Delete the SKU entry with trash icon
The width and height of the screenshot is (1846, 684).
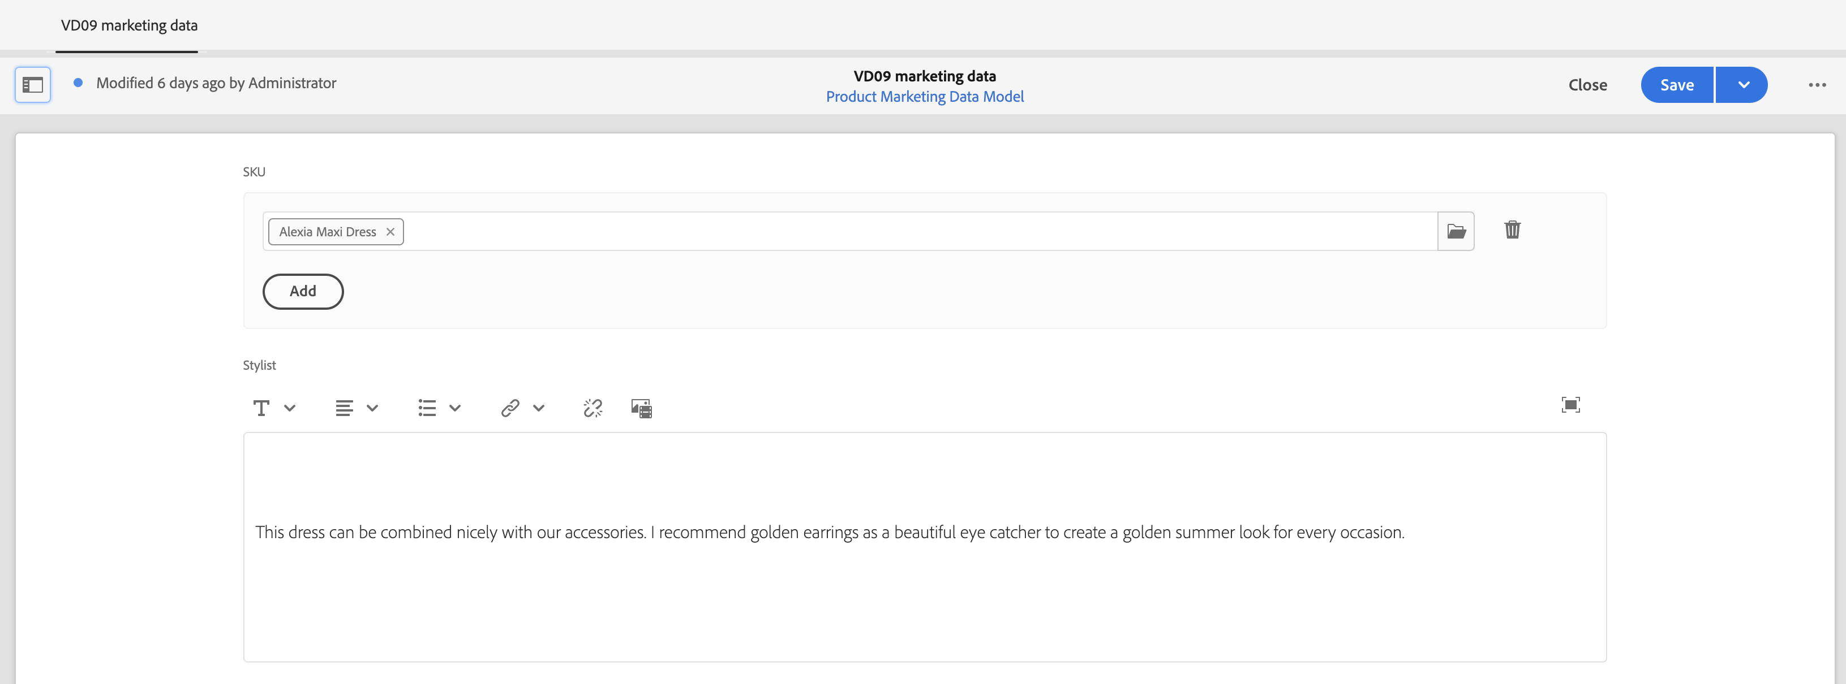pos(1512,230)
